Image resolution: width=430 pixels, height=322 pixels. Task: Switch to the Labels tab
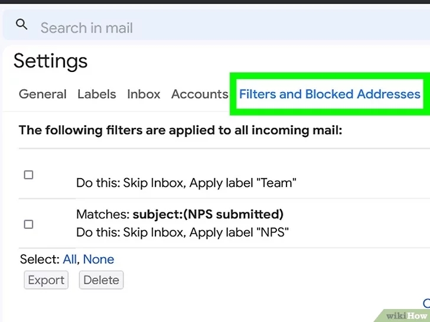point(96,94)
